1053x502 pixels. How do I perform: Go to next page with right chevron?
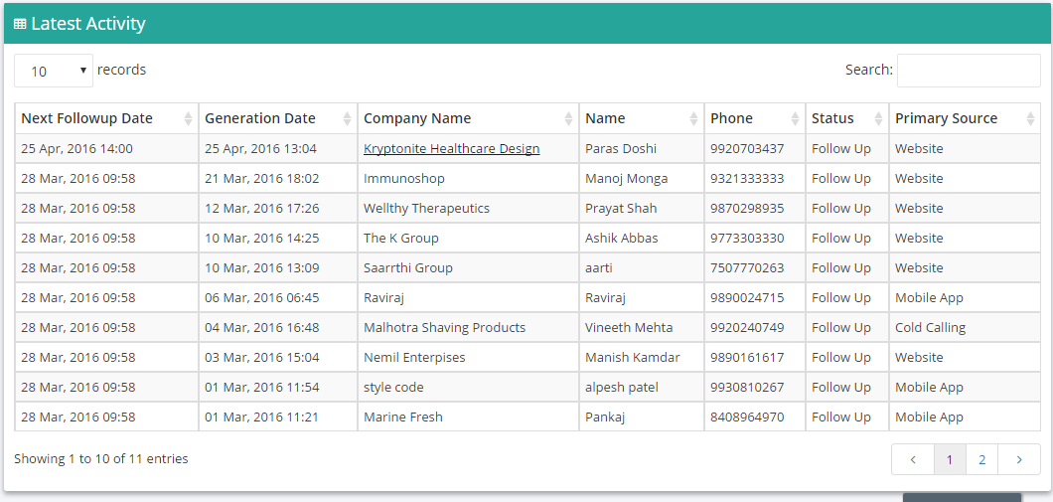point(1019,459)
